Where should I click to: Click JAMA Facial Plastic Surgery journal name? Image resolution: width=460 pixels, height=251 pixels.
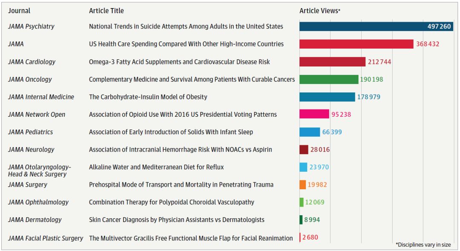(45, 238)
